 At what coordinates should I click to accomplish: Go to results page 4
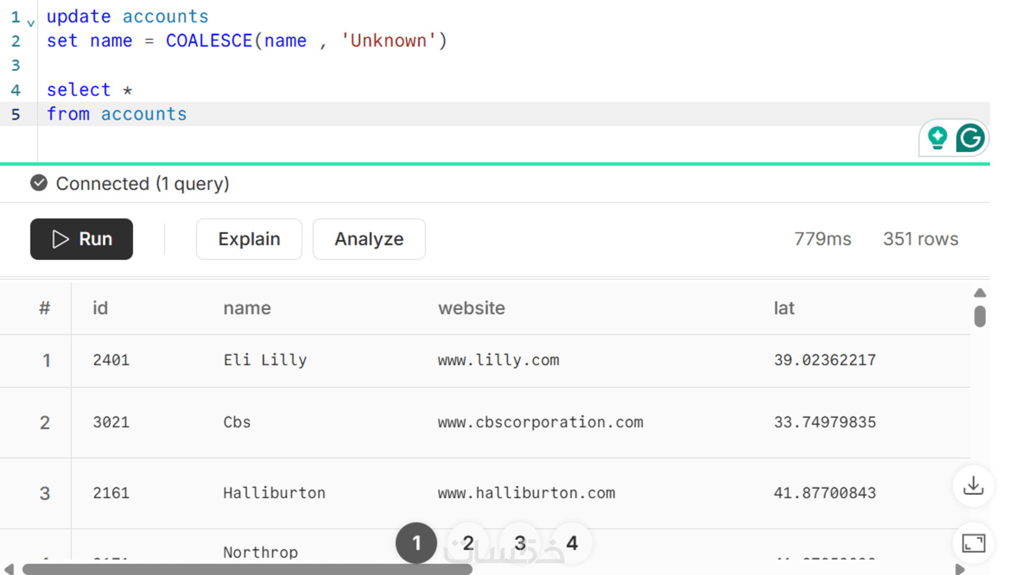click(572, 542)
